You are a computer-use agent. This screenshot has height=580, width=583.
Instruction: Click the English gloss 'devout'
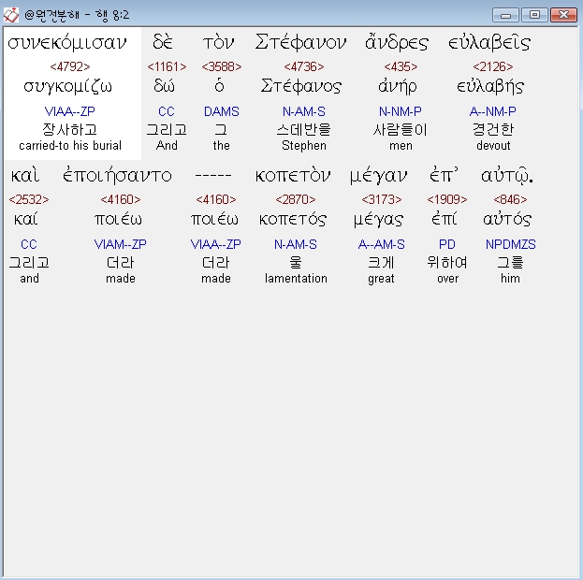(493, 145)
